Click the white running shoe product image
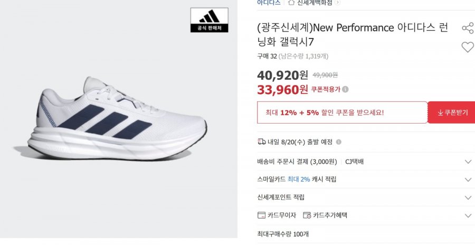The height and width of the screenshot is (245, 475). [x=117, y=118]
